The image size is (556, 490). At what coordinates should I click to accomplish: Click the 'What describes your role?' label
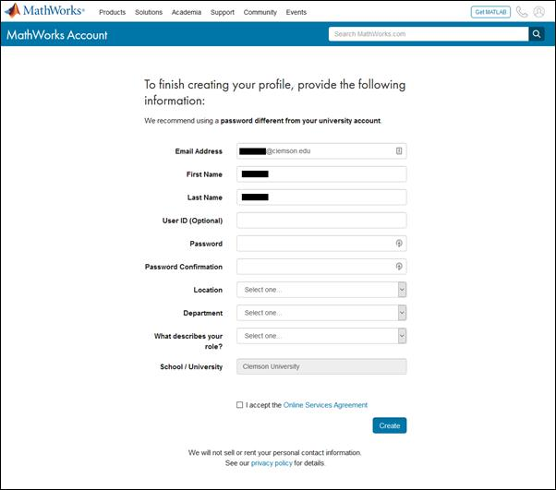coord(188,341)
